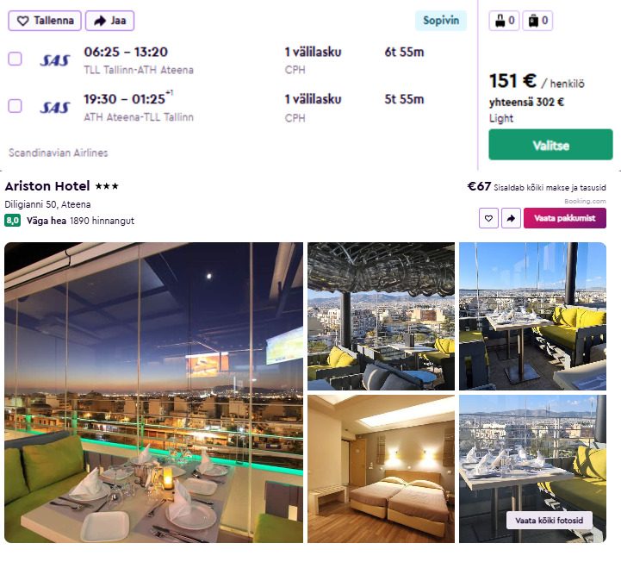Open the rooftop terrace city-view photo thumbnail
The height and width of the screenshot is (562, 621).
pos(381,316)
